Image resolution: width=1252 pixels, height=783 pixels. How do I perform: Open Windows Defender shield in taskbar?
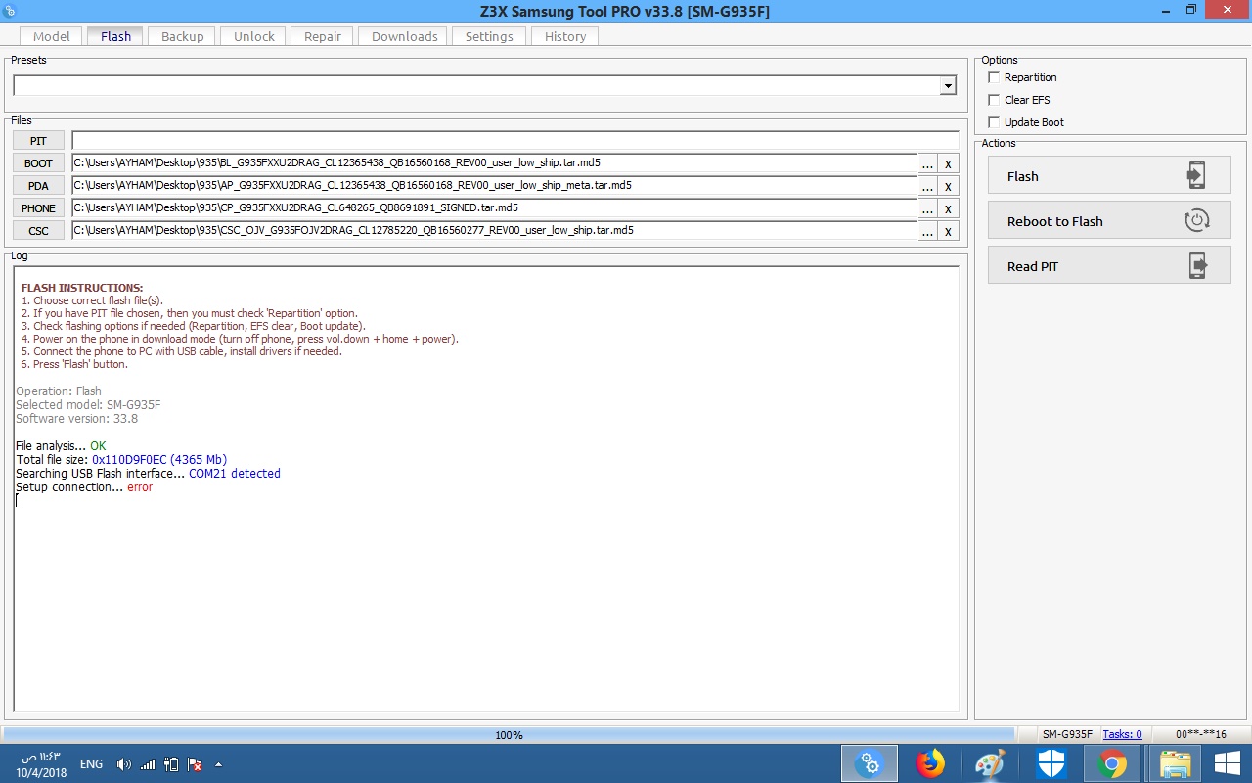(x=1051, y=763)
